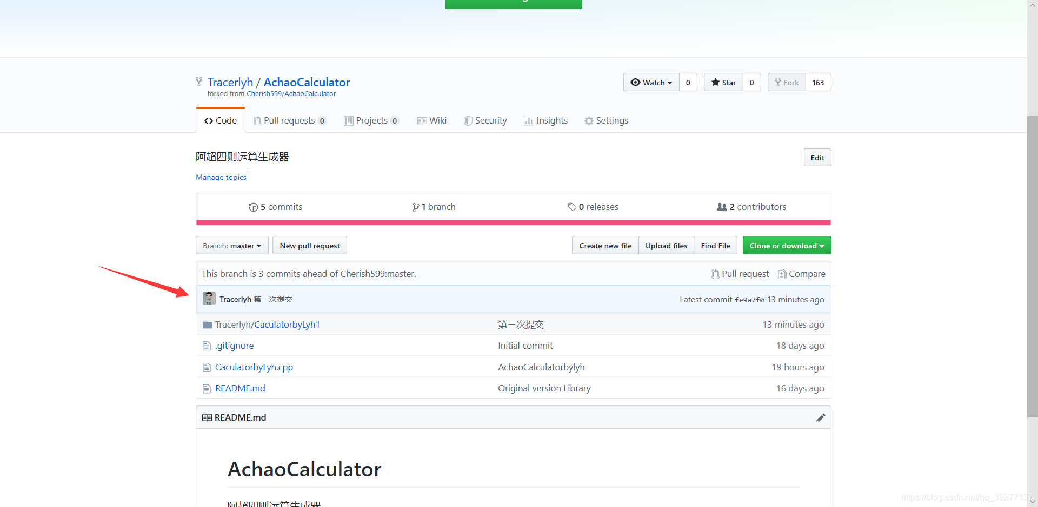The image size is (1038, 507).
Task: Click New pull request button
Action: click(x=310, y=246)
